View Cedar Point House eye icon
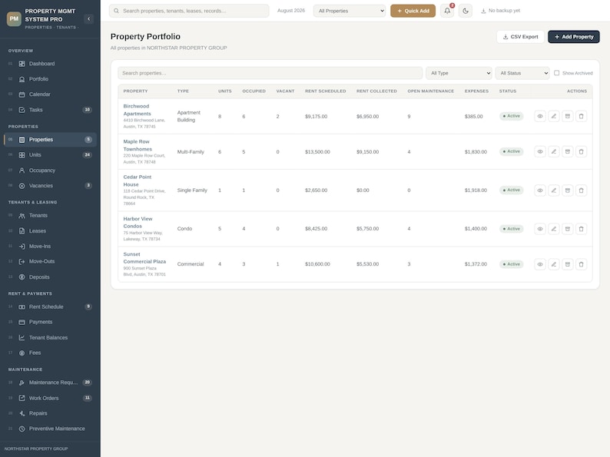 540,190
